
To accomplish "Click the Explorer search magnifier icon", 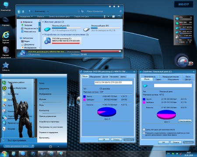I will pyautogui.click(x=120, y=11).
